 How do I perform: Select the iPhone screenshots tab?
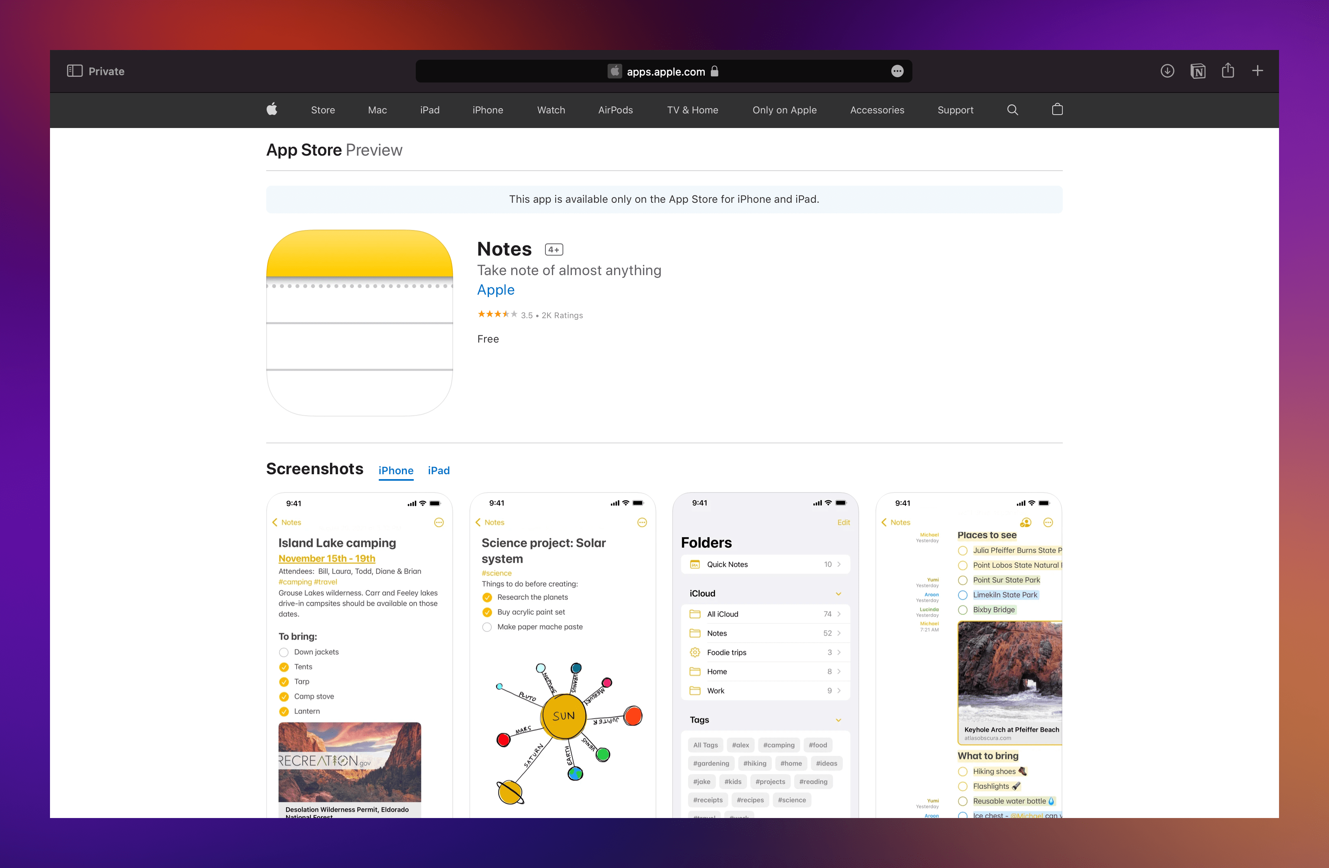point(395,471)
